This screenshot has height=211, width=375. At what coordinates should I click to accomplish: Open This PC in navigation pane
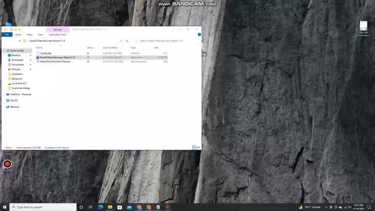[14, 101]
